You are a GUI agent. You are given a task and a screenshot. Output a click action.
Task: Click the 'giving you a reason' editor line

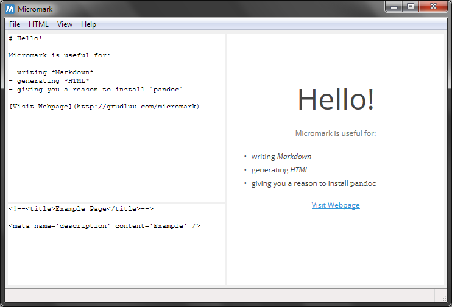tap(96, 90)
